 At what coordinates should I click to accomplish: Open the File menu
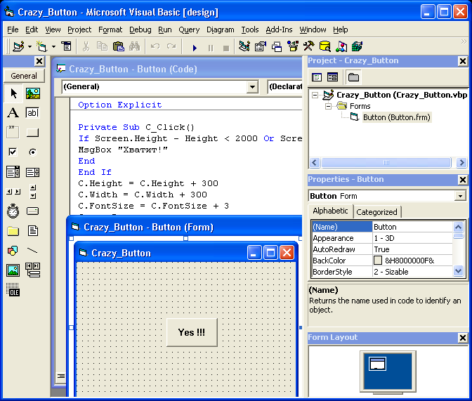click(x=13, y=29)
